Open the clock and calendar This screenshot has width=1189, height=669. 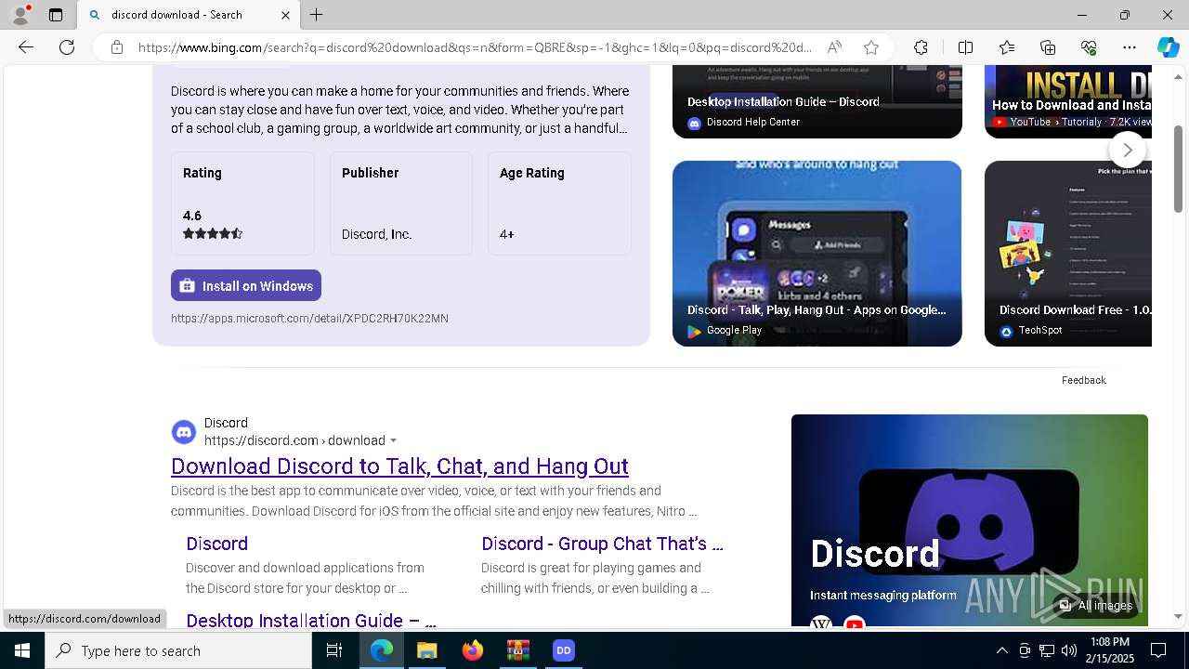coord(1109,650)
